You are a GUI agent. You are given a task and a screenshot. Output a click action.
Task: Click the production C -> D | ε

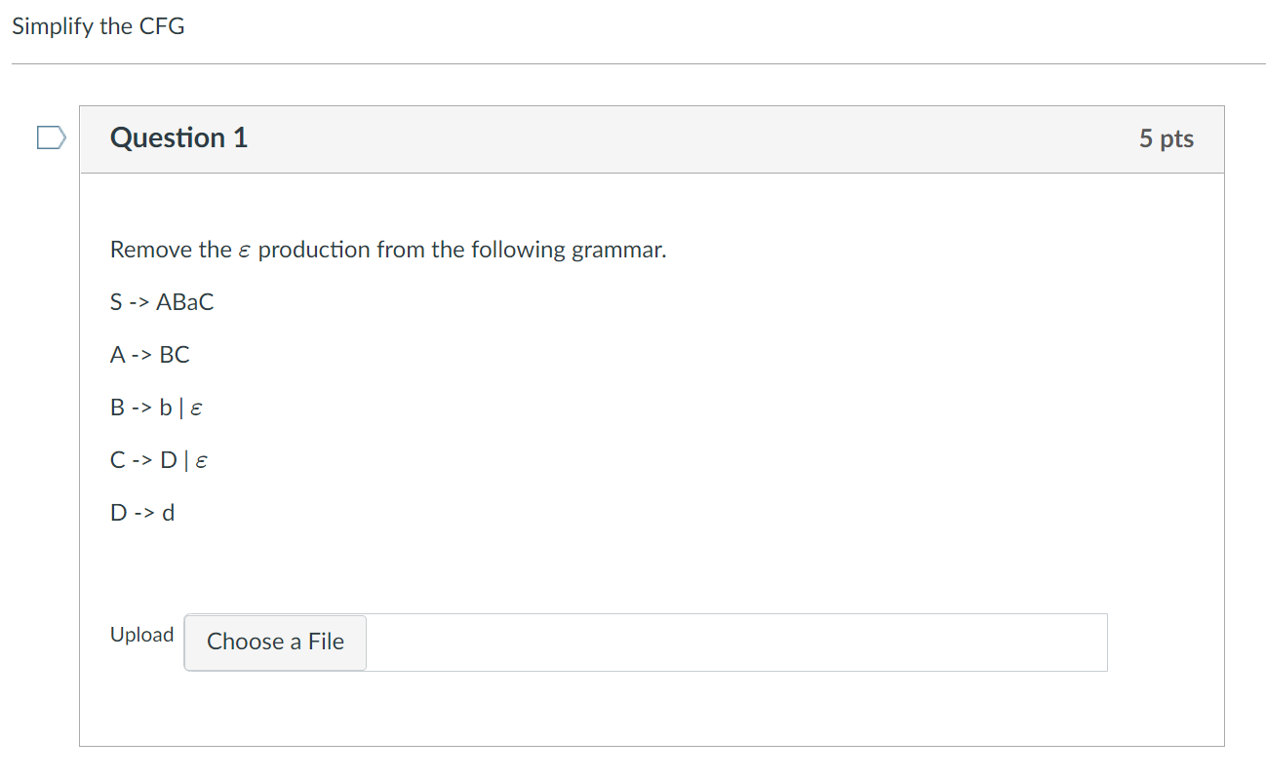(157, 460)
